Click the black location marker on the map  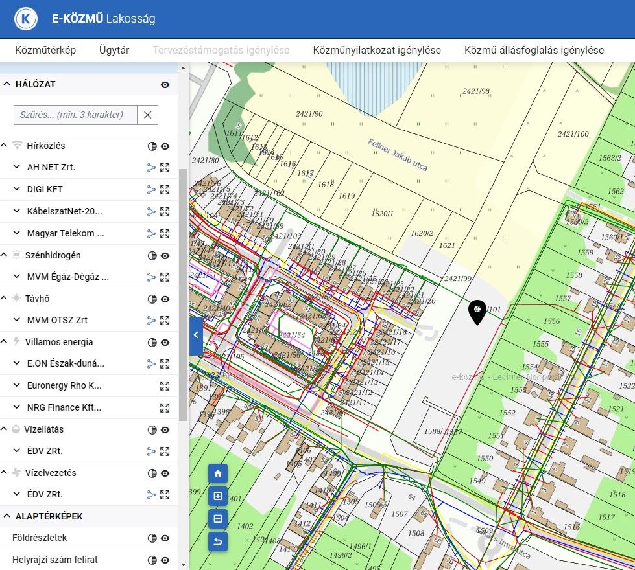pyautogui.click(x=477, y=312)
